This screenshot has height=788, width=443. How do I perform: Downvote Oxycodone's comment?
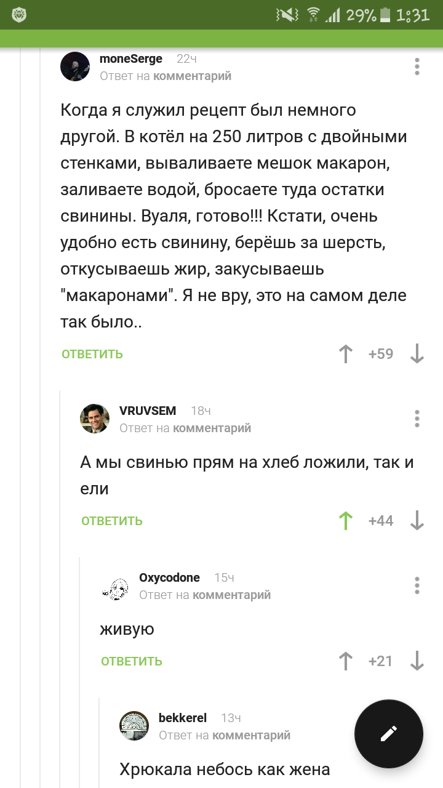click(x=417, y=661)
